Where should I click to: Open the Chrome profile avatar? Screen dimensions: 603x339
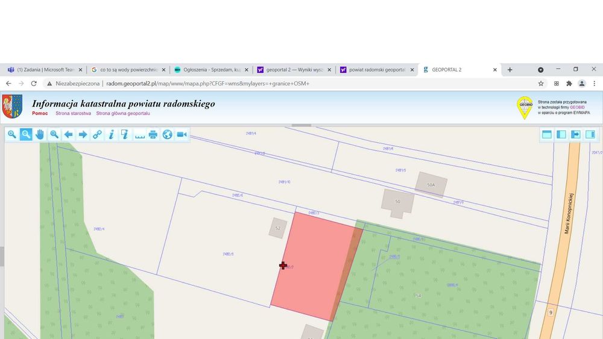click(x=582, y=83)
